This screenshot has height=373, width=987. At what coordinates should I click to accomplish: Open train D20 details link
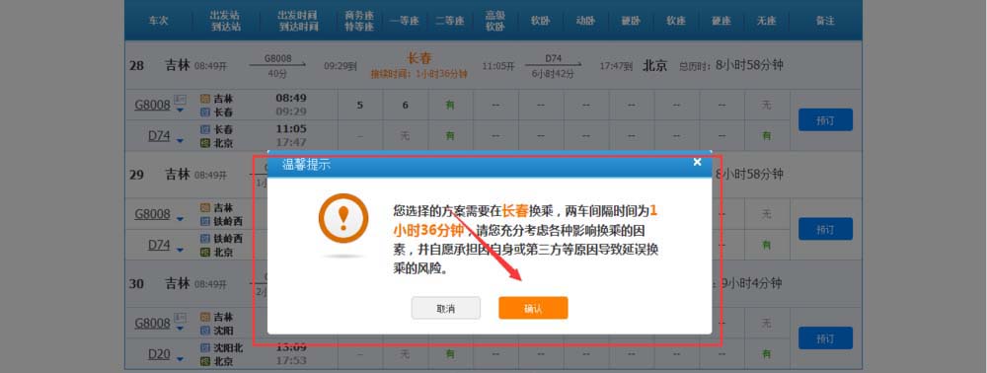(159, 355)
